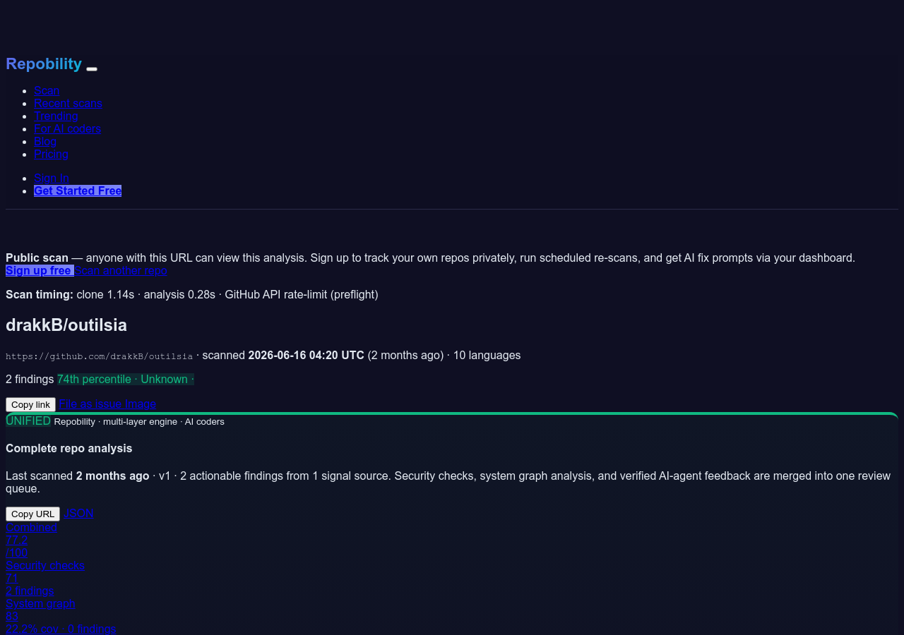Open the File as issue link
Screen dimensions: 904x635
pyautogui.click(x=90, y=404)
